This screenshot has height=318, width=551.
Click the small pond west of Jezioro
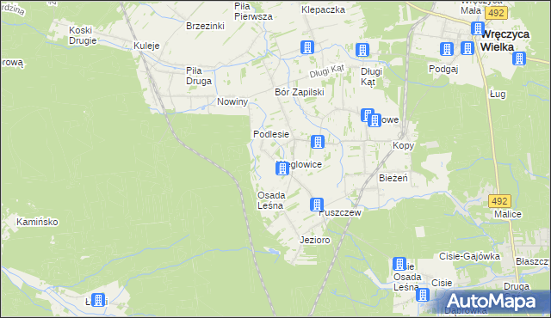273,251
